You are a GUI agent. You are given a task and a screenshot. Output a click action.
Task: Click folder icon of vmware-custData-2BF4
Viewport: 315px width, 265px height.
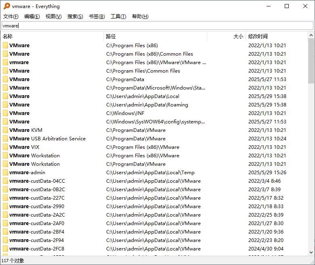tap(5, 232)
